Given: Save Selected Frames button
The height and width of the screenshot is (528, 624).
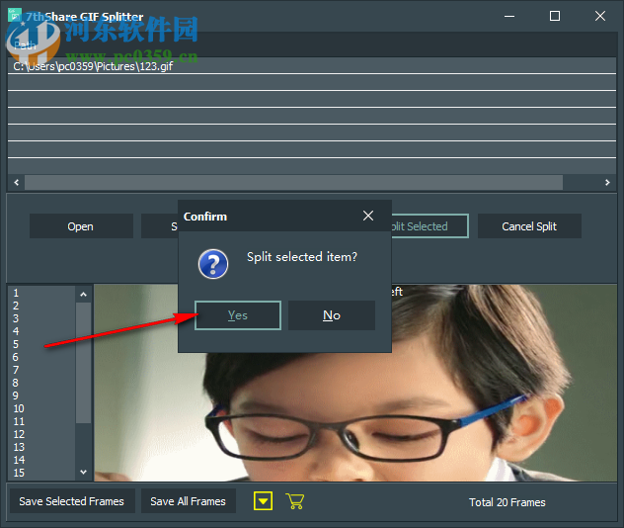Looking at the screenshot, I should pyautogui.click(x=72, y=501).
